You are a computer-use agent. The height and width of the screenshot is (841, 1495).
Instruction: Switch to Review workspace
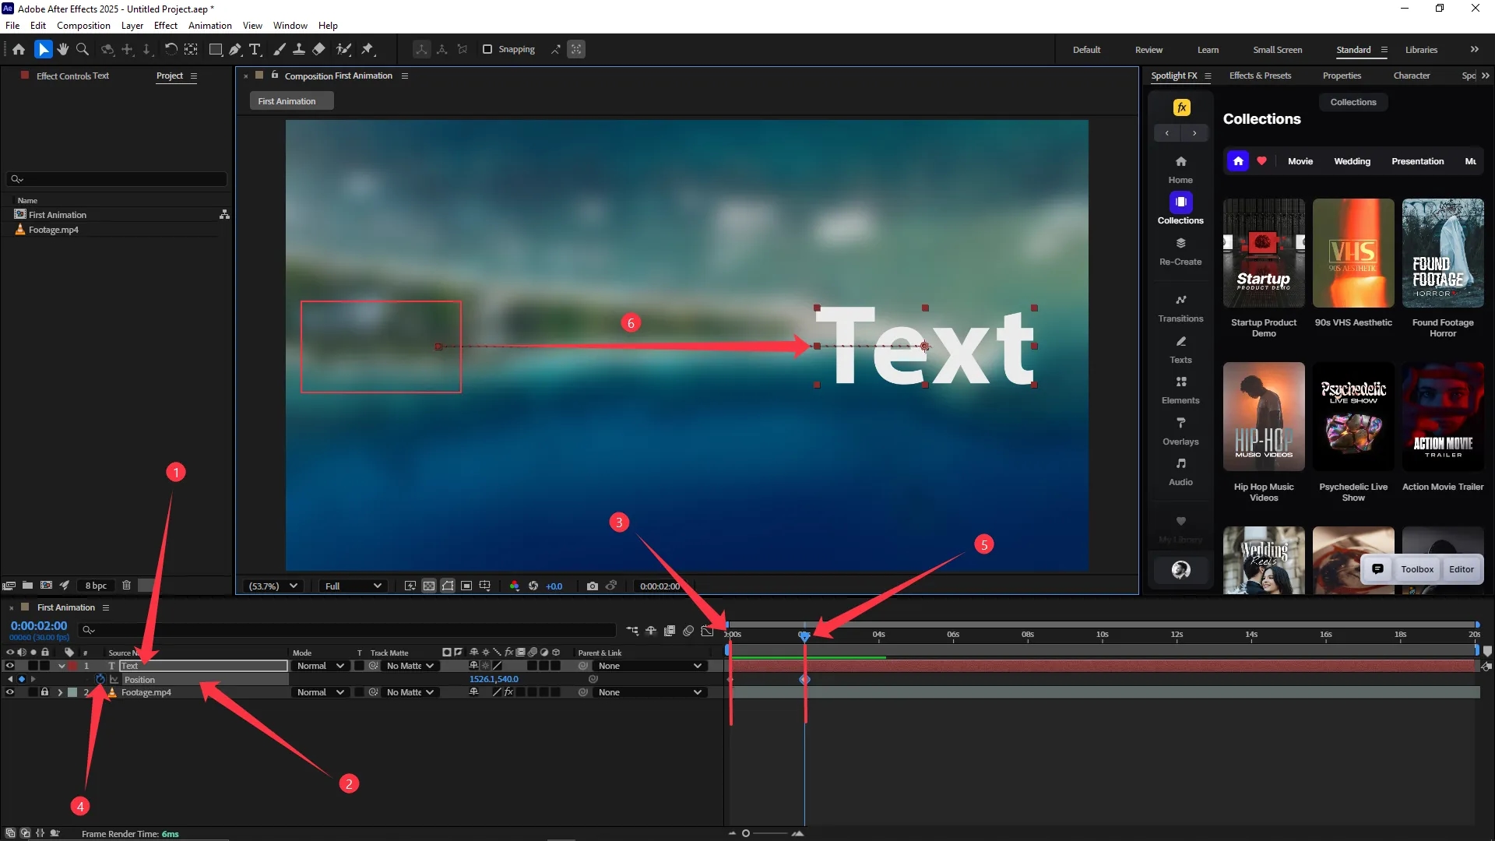[1149, 50]
